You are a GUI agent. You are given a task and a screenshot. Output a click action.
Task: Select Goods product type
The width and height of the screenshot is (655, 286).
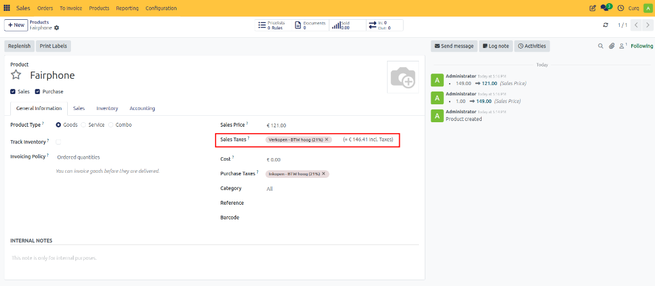click(x=58, y=125)
